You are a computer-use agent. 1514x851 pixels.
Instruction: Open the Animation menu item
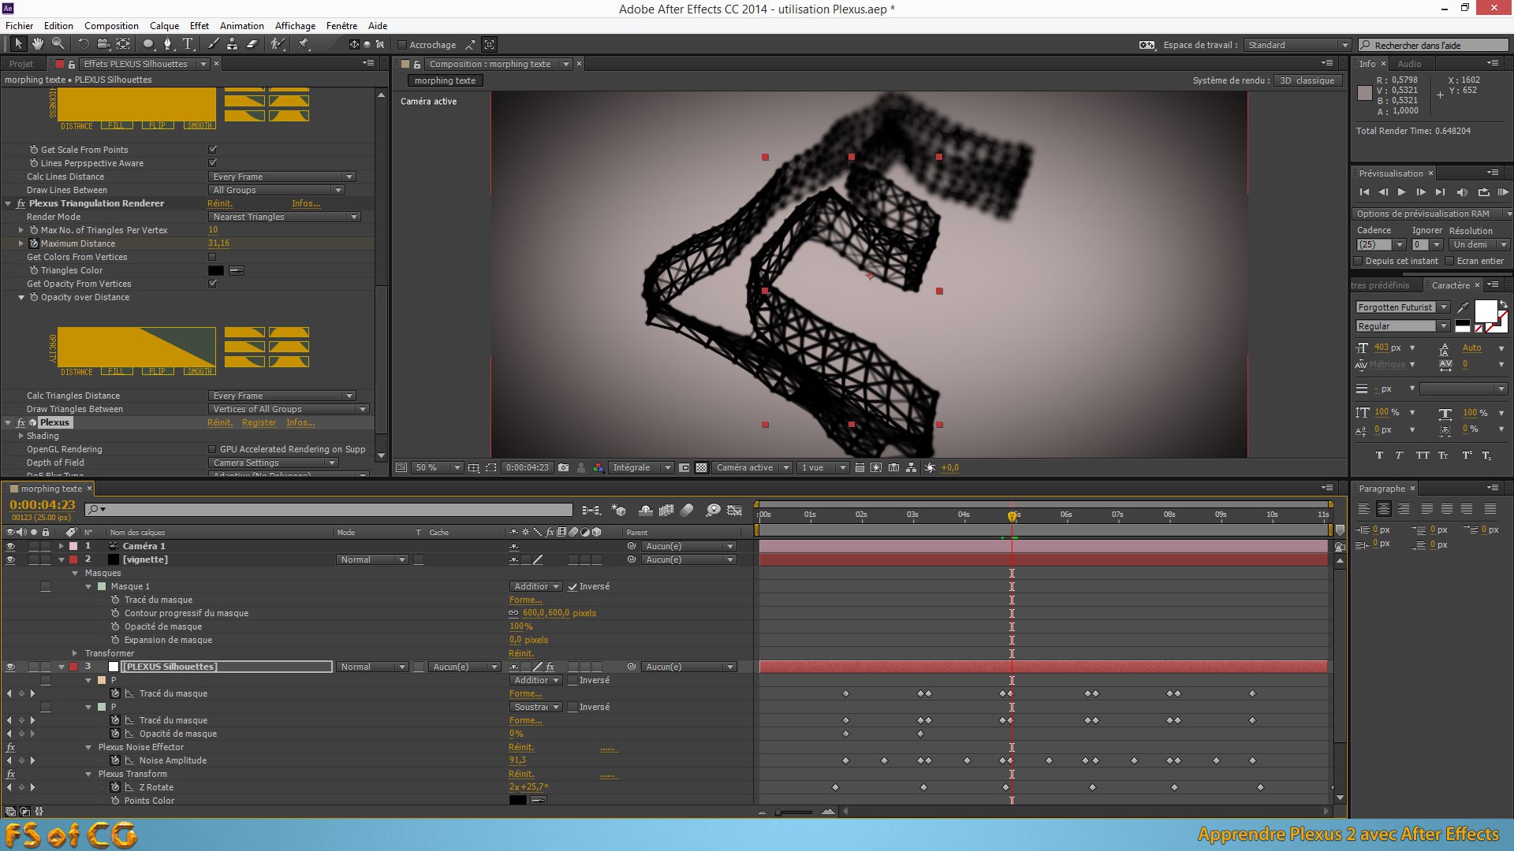[x=241, y=25]
